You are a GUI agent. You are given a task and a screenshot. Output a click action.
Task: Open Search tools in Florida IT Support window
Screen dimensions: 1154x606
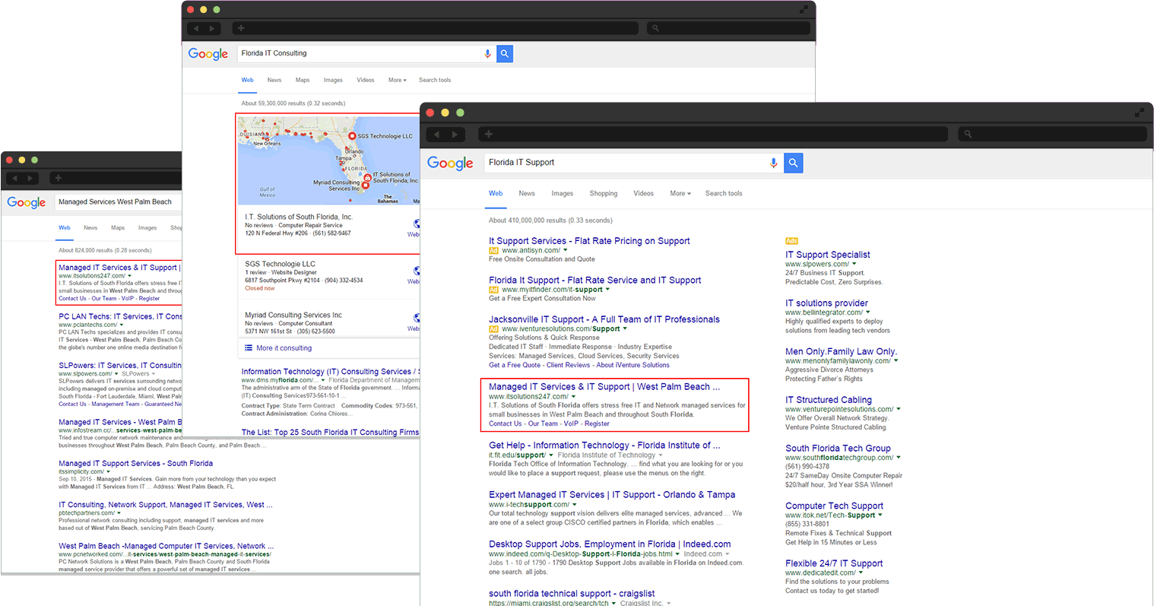click(x=724, y=193)
